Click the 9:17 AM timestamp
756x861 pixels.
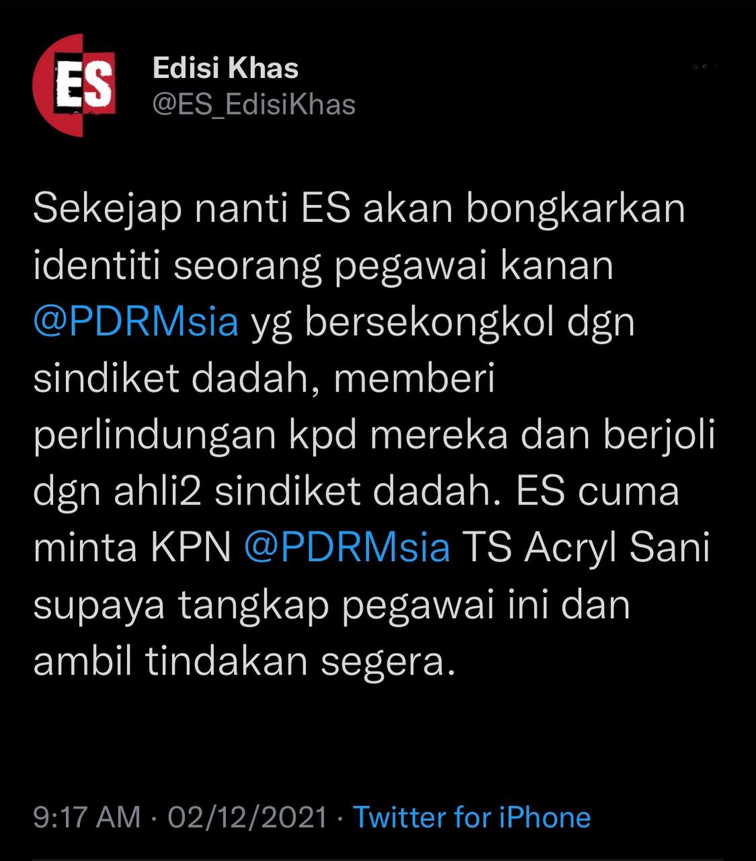pyautogui.click(x=87, y=817)
